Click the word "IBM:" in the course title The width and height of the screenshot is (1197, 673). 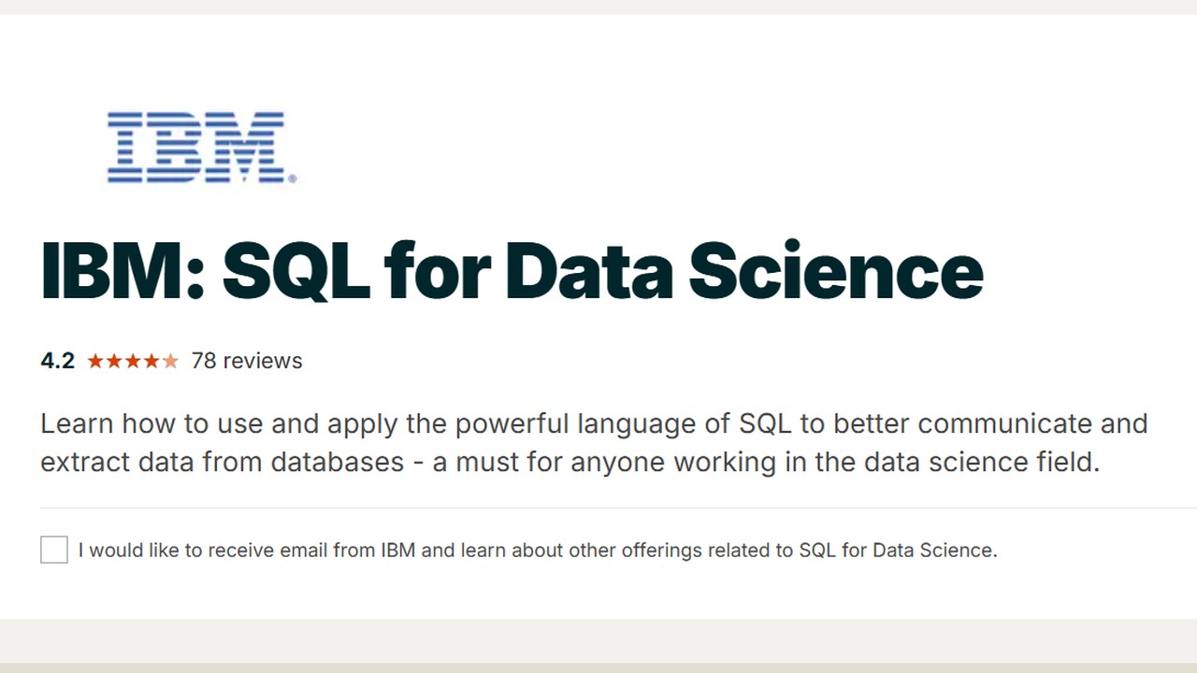(122, 271)
